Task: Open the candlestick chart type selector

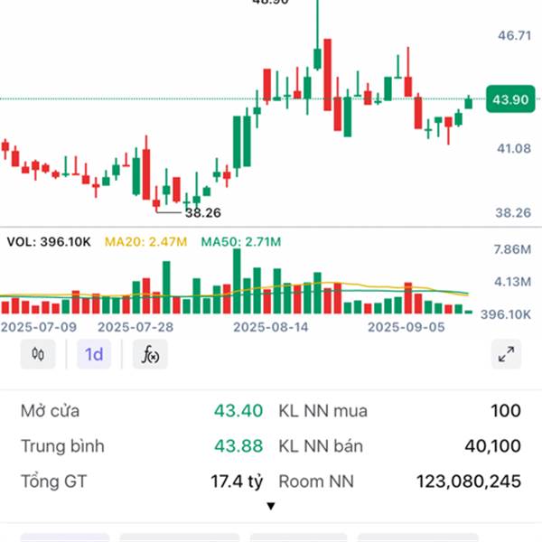Action: tap(38, 354)
